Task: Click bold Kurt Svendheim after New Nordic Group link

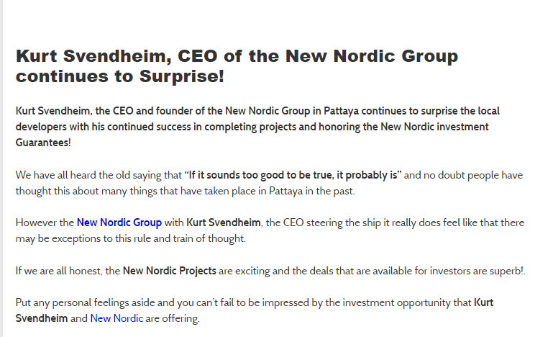Action: coord(223,223)
